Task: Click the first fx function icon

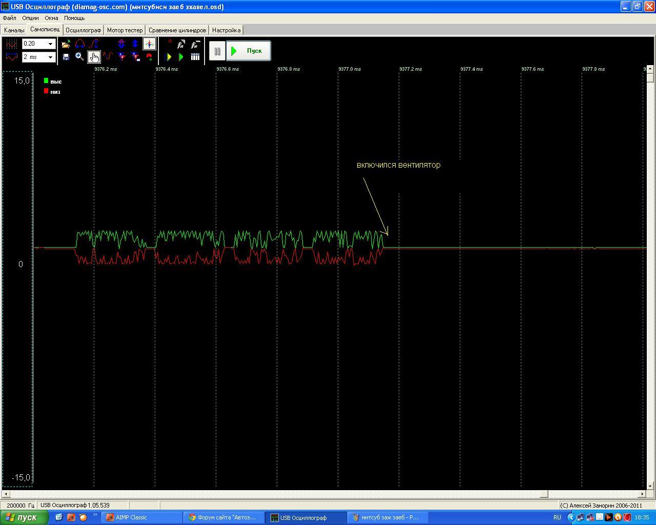Action: pos(181,44)
